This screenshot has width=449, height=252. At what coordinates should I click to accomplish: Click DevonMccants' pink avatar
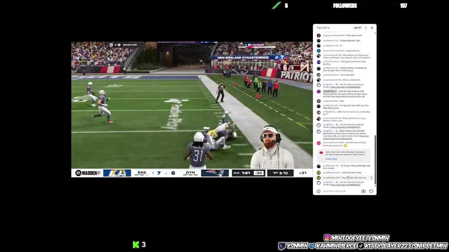click(319, 143)
